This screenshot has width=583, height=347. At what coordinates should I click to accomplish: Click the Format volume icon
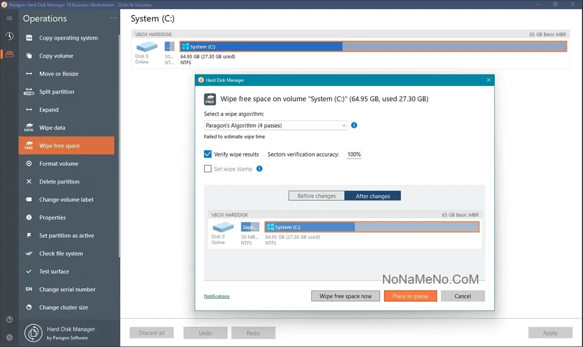pos(29,163)
